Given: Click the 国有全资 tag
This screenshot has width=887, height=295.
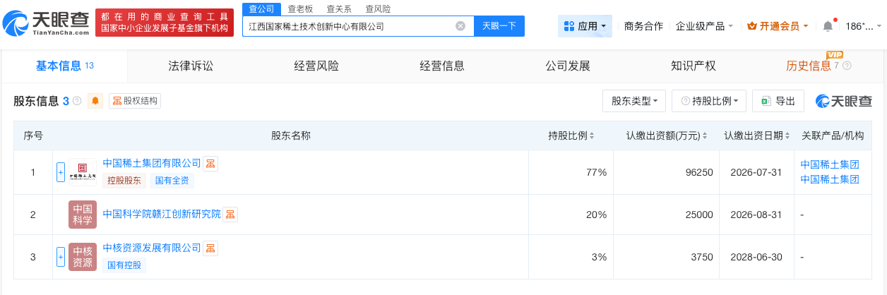Looking at the screenshot, I should point(172,181).
